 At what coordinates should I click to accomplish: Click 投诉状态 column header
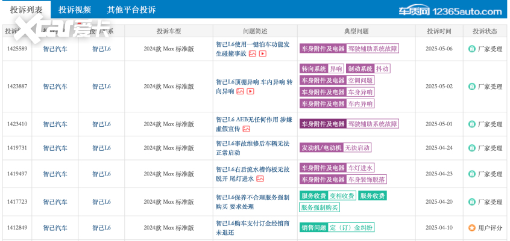click(485, 31)
